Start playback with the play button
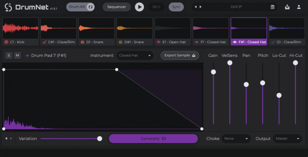 [x=139, y=7]
